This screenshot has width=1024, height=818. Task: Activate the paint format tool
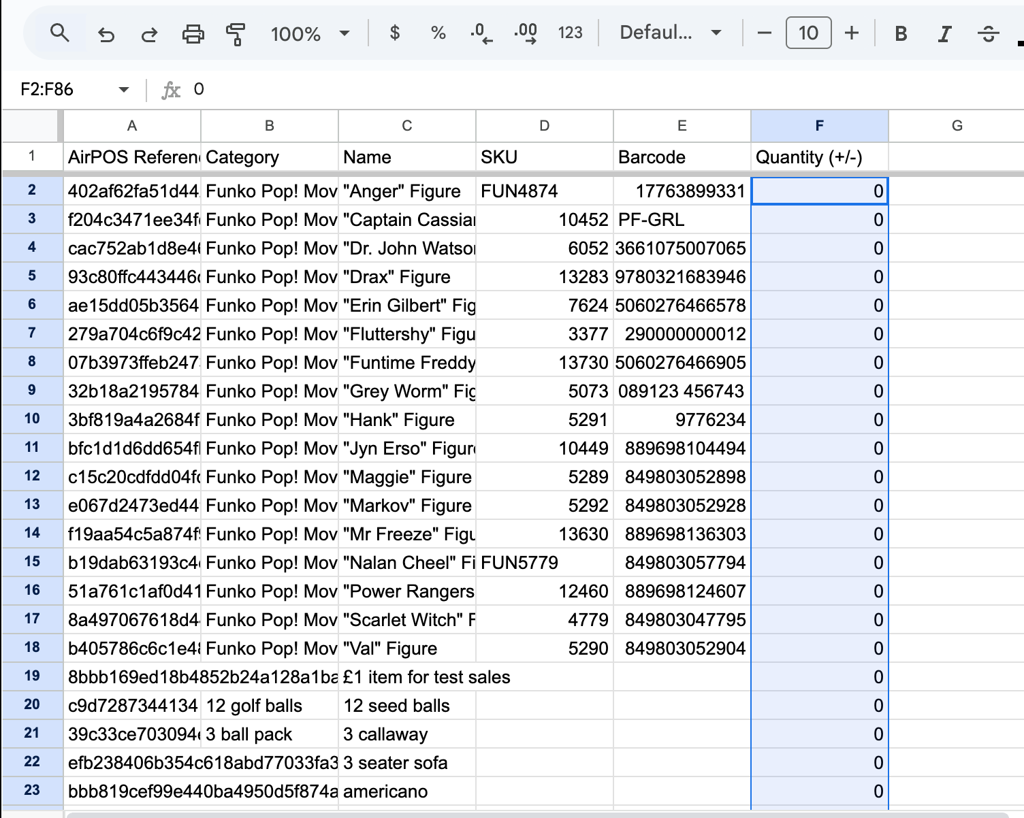point(236,33)
